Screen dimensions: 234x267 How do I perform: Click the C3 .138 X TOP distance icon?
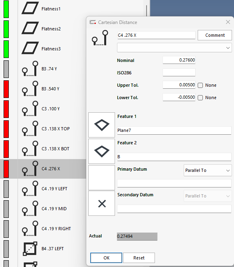click(x=30, y=129)
